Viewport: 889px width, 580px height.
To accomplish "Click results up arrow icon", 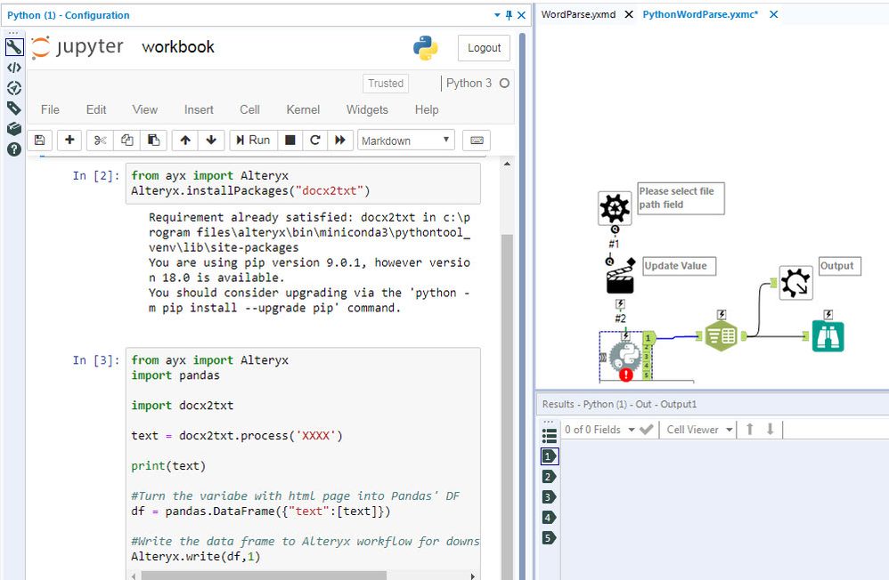I will tap(749, 430).
